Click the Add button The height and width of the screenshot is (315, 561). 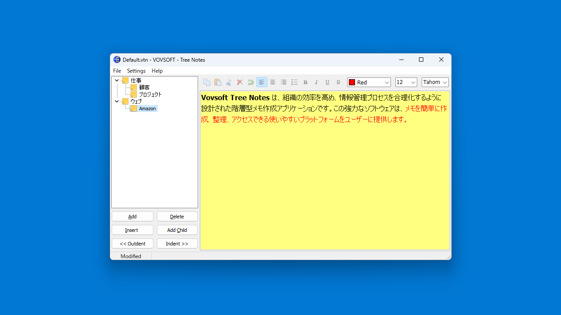click(132, 217)
